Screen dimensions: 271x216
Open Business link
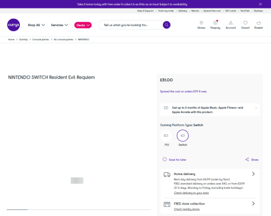pyautogui.click(x=258, y=11)
